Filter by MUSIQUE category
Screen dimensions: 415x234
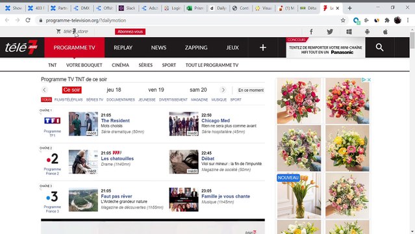pyautogui.click(x=219, y=99)
